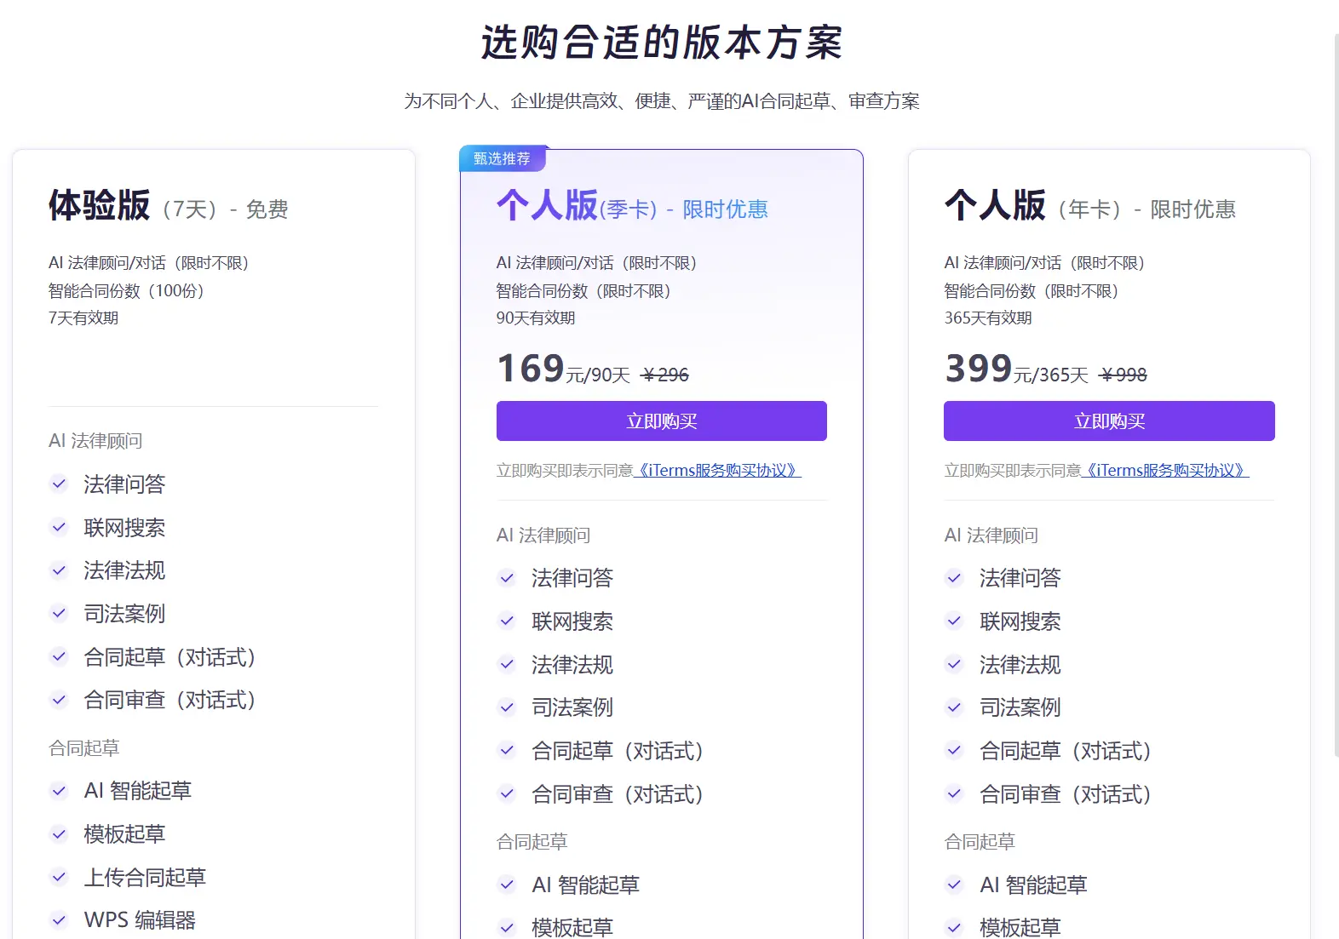Click 立即购买 button for 季卡 plan
1339x939 pixels.
661,421
